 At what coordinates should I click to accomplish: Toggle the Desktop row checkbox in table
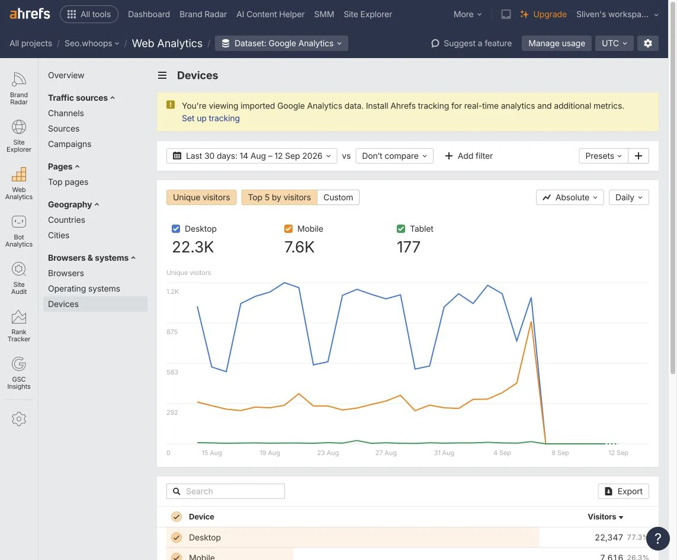176,537
